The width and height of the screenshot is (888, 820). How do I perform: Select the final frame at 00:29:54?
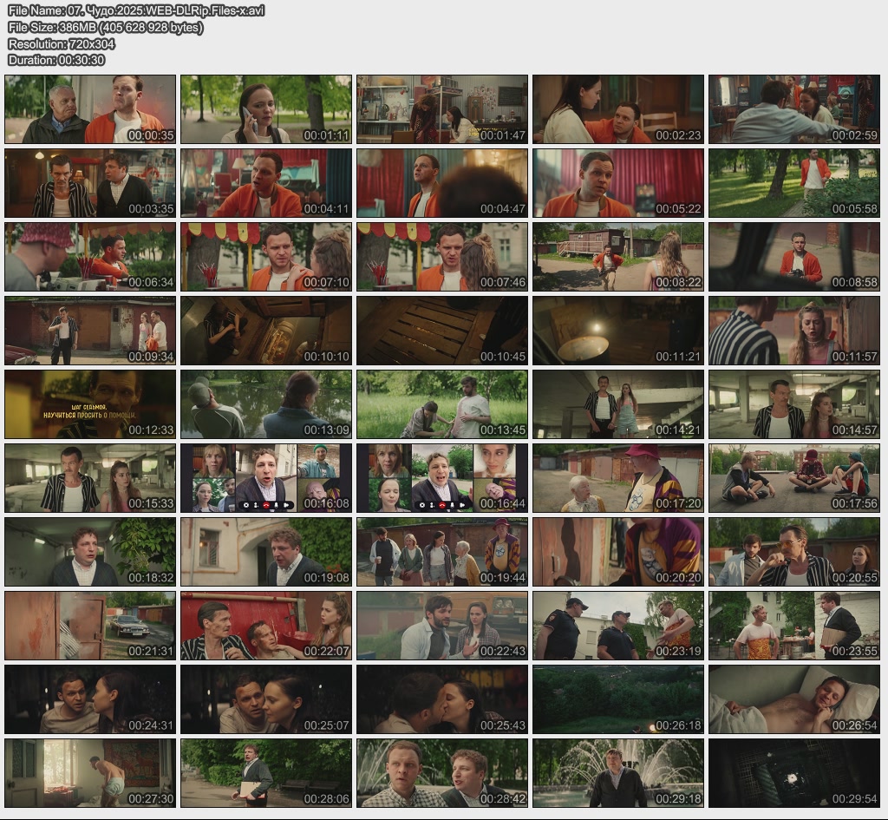[794, 773]
